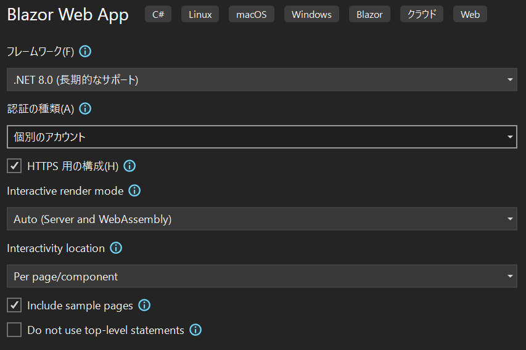Open the 個別のアカウント authentication dropdown
The width and height of the screenshot is (526, 350).
coord(262,137)
